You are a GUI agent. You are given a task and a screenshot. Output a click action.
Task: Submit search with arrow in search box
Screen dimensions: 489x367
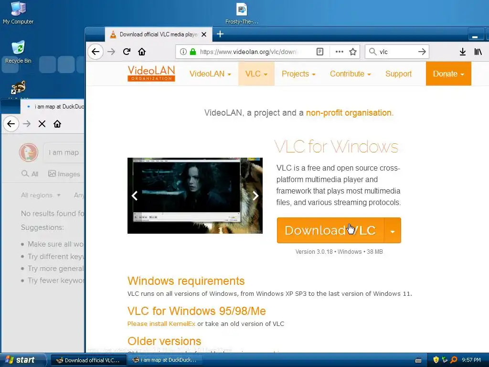pos(422,52)
